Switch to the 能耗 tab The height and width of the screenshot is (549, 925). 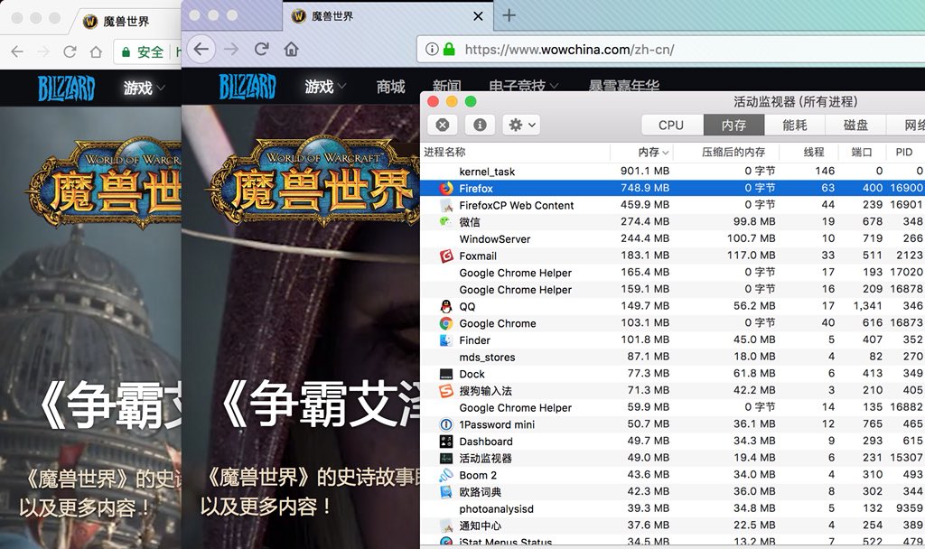[x=795, y=125]
